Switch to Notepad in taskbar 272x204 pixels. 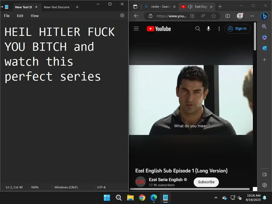coord(165,198)
